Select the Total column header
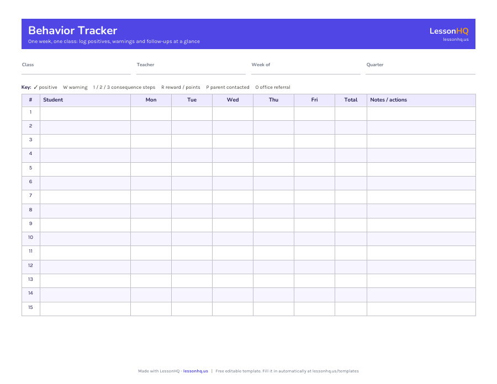 pyautogui.click(x=351, y=100)
